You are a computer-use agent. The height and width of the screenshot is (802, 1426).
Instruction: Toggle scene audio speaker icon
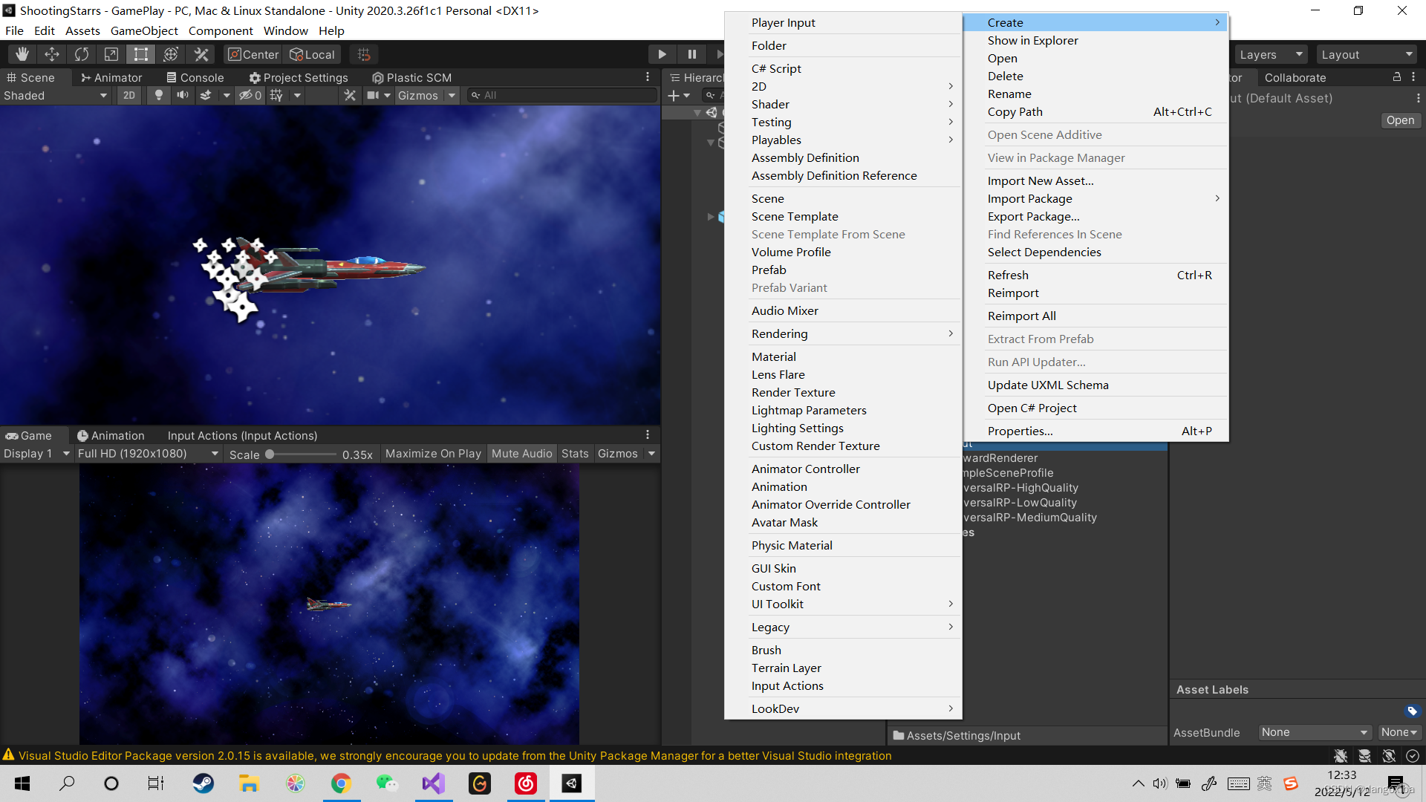182,95
